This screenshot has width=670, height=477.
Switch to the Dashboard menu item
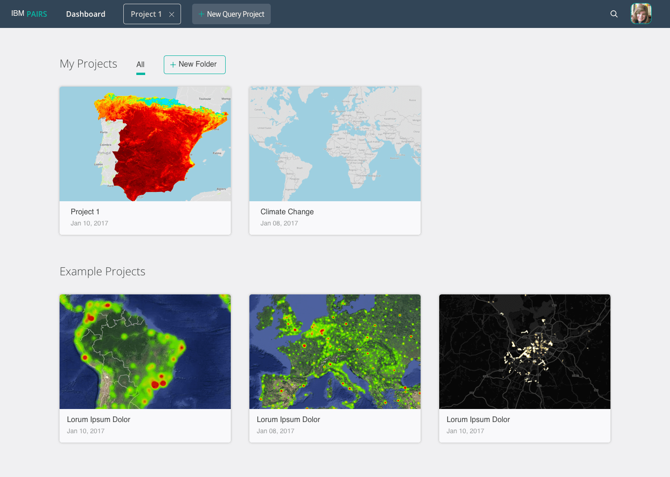(x=86, y=14)
